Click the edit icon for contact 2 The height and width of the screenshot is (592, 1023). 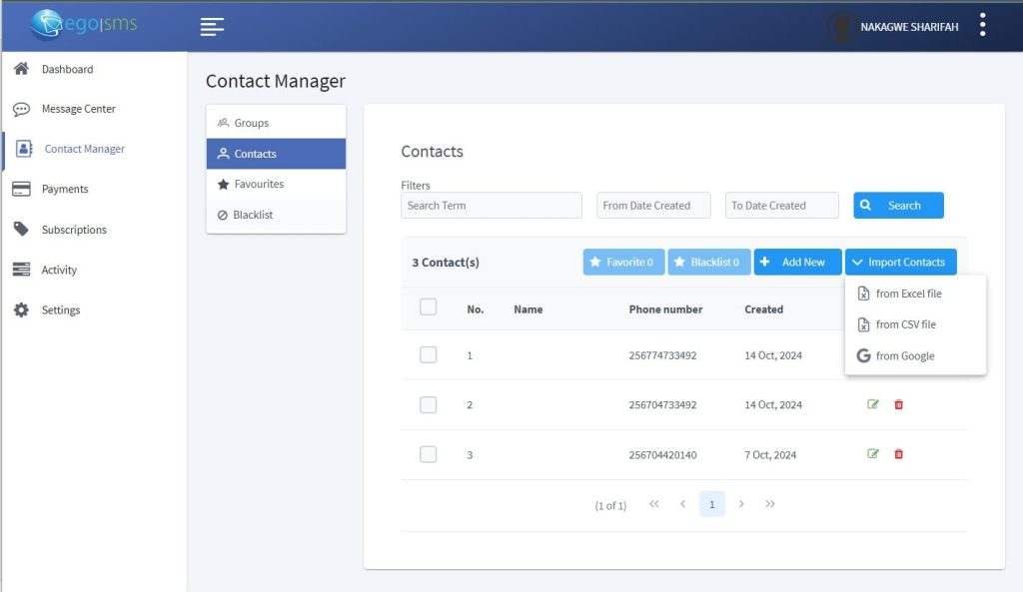873,404
